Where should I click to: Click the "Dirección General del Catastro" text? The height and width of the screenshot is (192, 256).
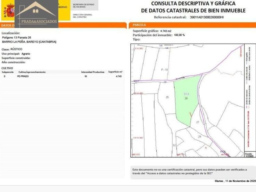click(82, 16)
